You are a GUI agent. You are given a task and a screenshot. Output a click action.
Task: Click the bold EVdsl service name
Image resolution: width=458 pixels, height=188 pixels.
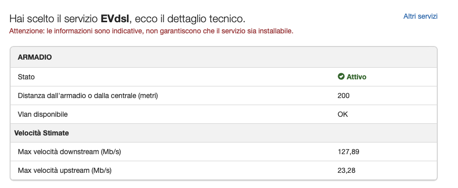click(x=114, y=19)
